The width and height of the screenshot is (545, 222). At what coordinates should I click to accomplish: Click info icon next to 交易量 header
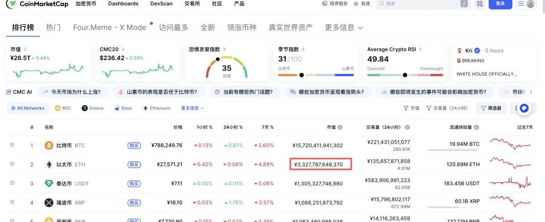coord(407,127)
